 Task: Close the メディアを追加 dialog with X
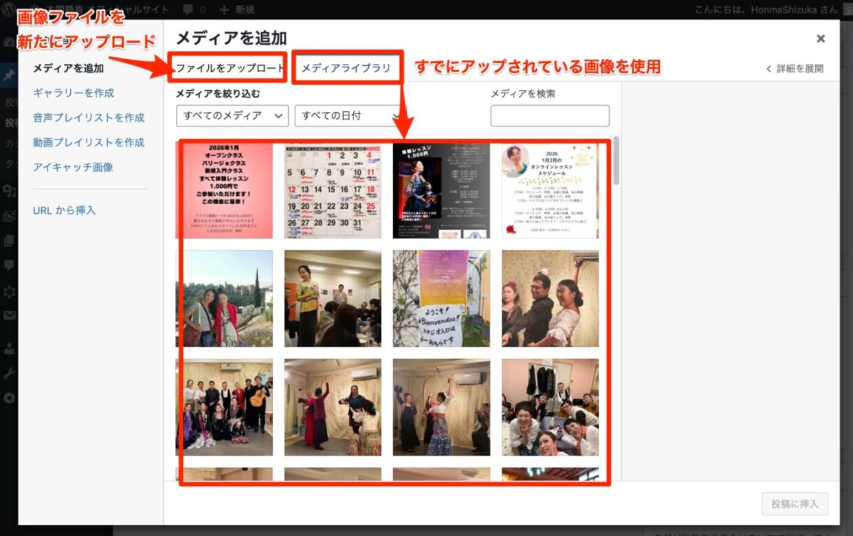click(x=820, y=39)
